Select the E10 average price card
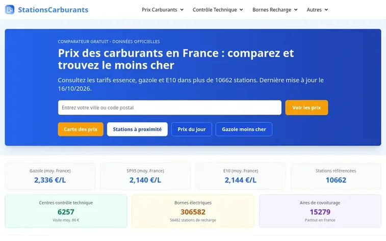The width and height of the screenshot is (386, 241). [x=241, y=176]
